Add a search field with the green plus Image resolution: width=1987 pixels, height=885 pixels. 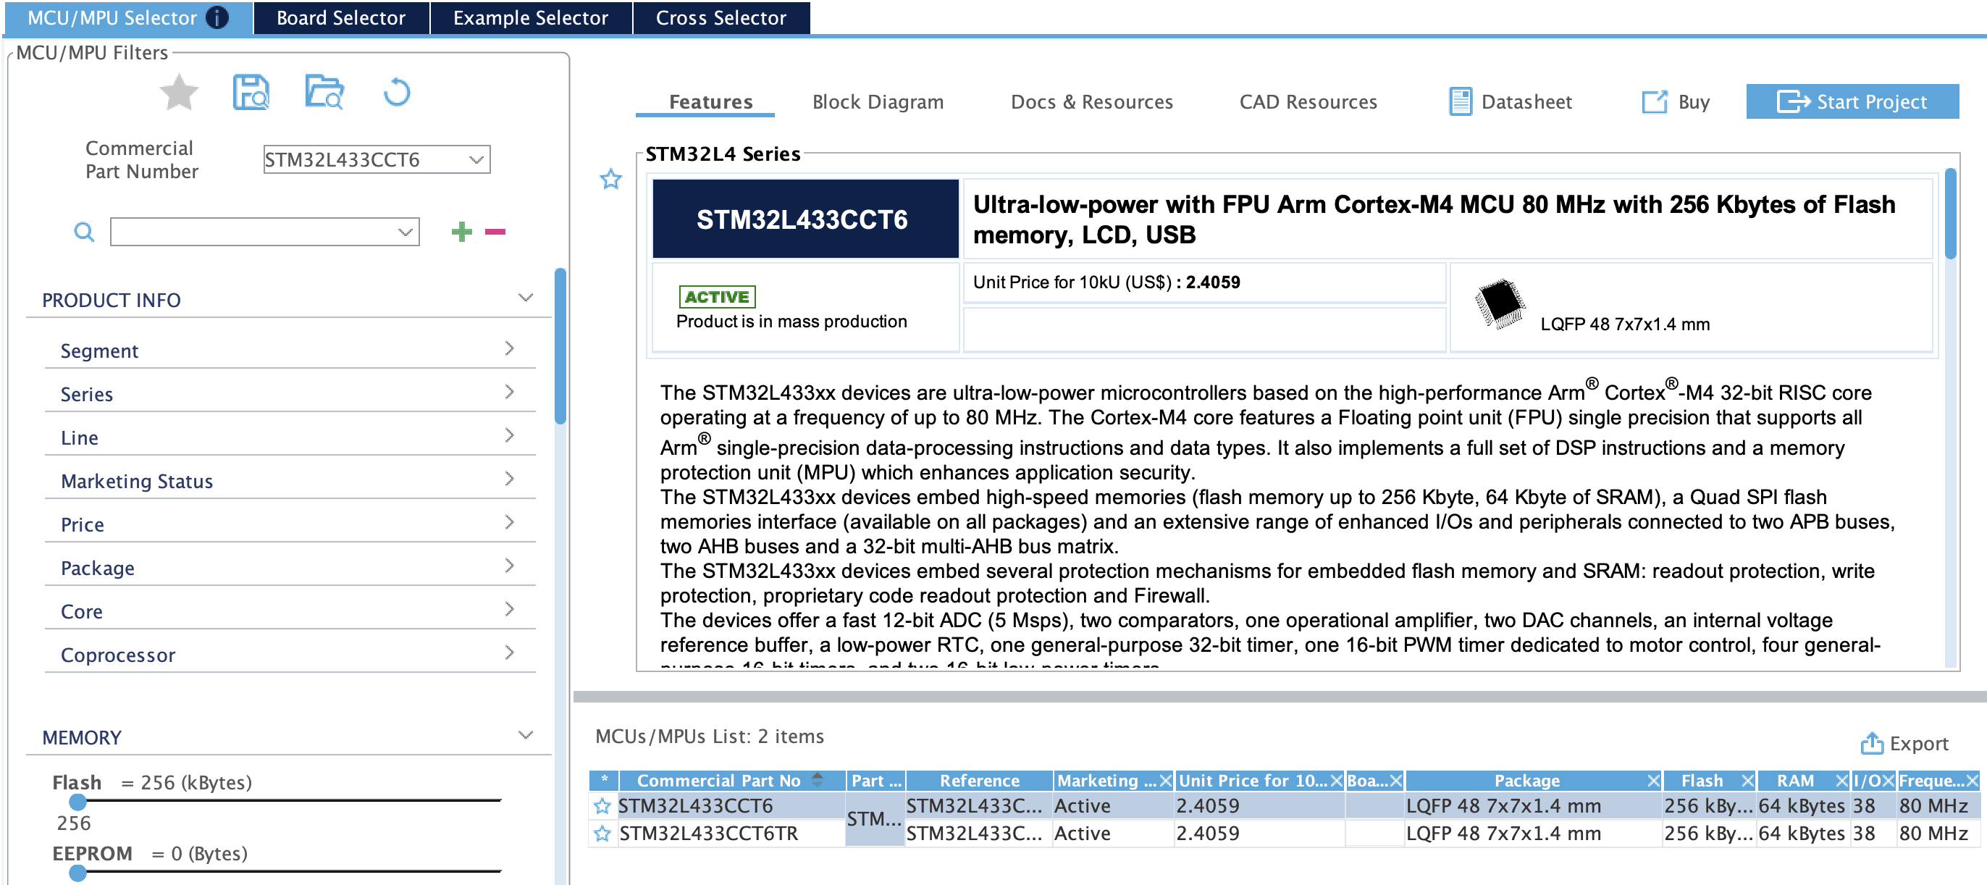(461, 232)
